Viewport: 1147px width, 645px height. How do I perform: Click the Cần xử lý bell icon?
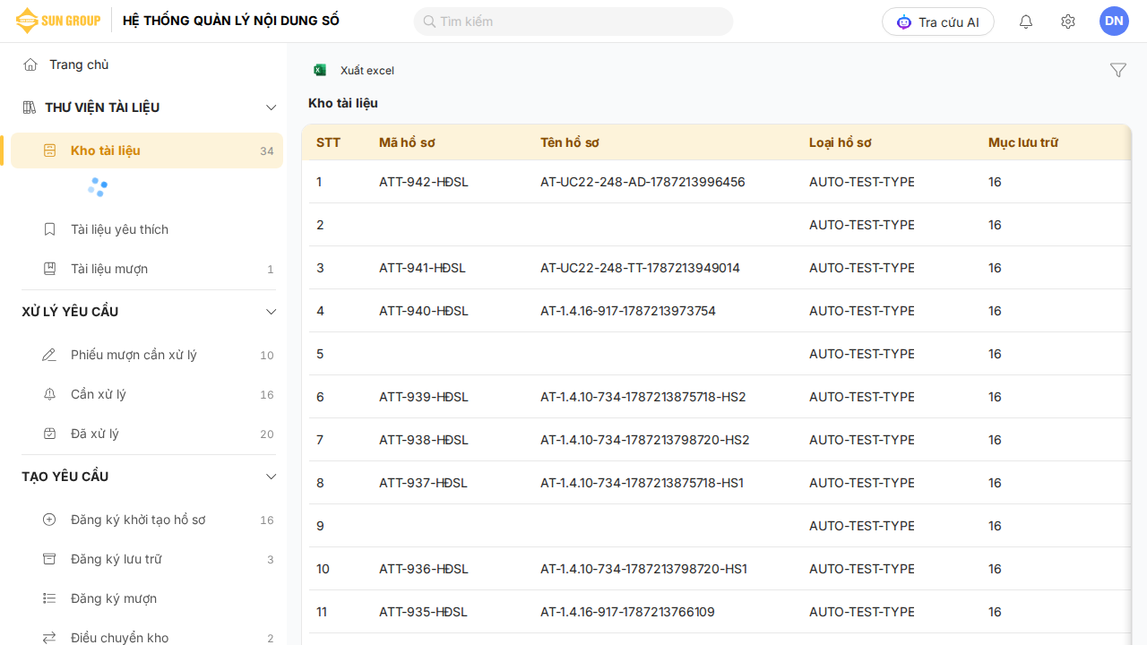coord(49,394)
